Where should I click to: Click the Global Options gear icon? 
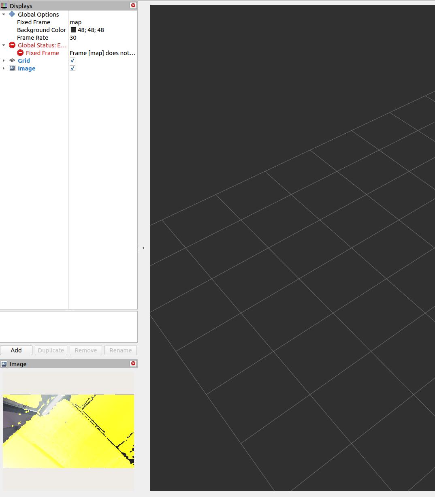(x=12, y=14)
